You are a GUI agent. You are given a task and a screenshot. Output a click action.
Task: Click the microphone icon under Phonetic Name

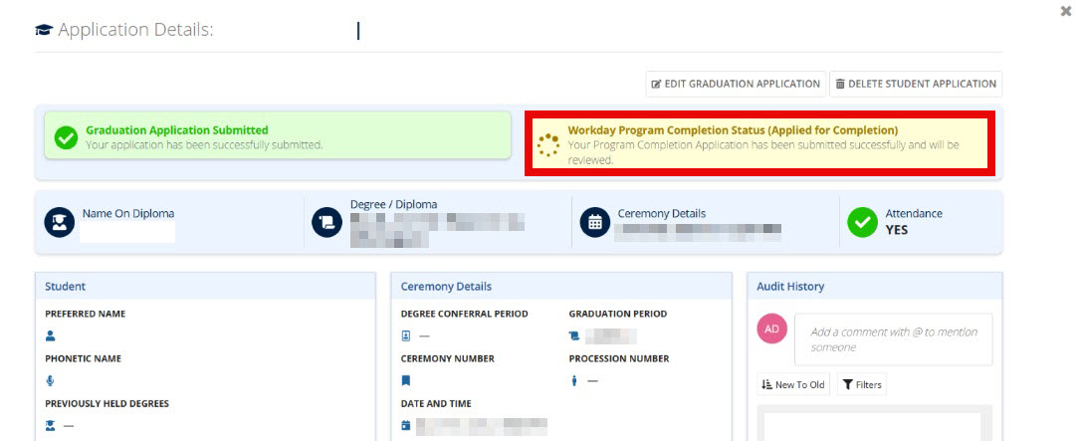(x=51, y=380)
